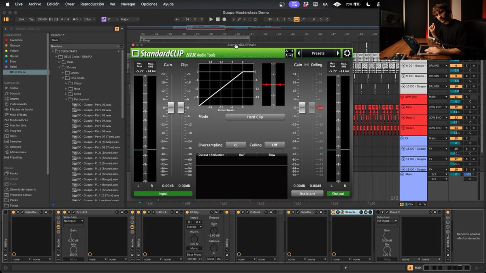Toggle Utility Mute button
This screenshot has width=486, height=273.
tap(211, 259)
